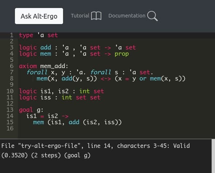
Task: Click the 'or' operator on line 8
Action: 143,79
